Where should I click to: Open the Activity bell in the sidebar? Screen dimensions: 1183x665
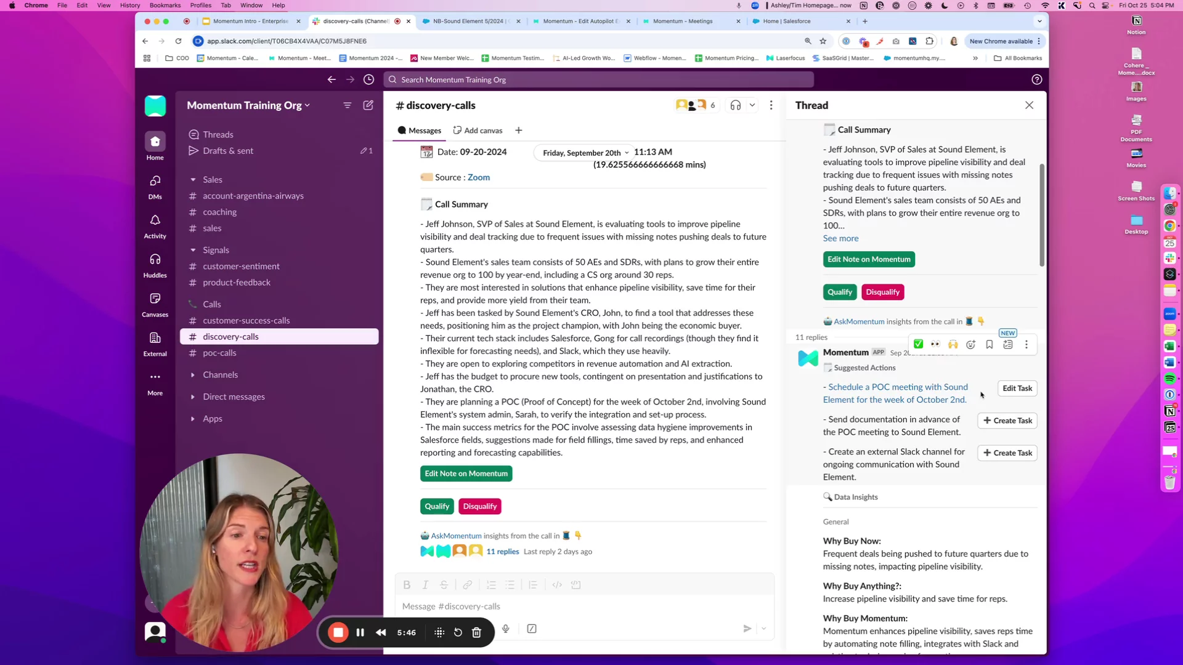[155, 220]
